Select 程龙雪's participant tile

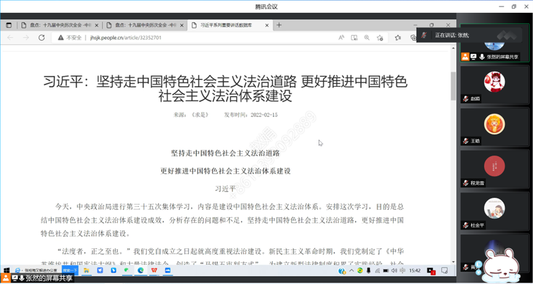click(495, 169)
